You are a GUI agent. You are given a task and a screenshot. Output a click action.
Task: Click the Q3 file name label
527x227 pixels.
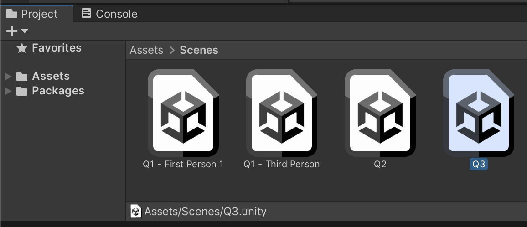(478, 165)
